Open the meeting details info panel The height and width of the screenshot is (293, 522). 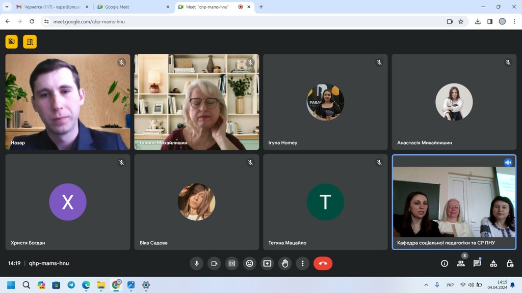click(x=445, y=263)
